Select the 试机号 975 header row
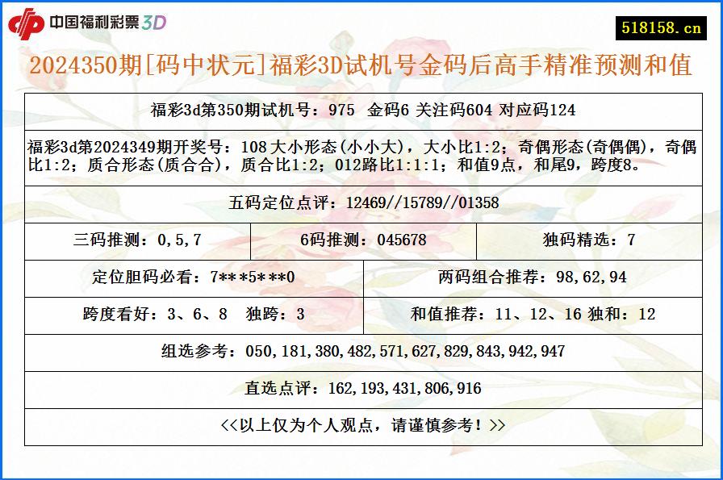The image size is (723, 480). pyautogui.click(x=361, y=111)
